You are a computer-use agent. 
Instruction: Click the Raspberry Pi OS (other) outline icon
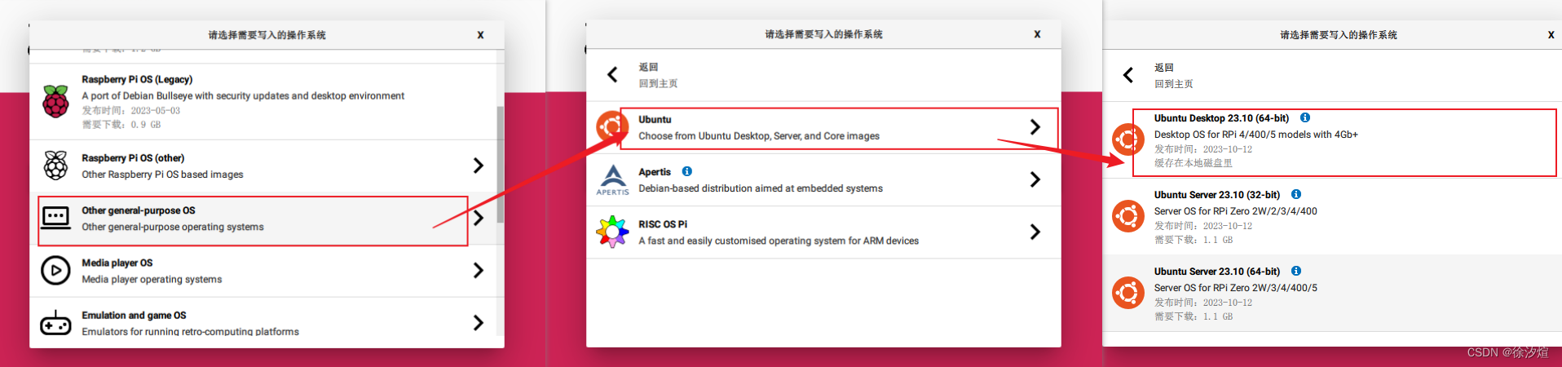[55, 166]
